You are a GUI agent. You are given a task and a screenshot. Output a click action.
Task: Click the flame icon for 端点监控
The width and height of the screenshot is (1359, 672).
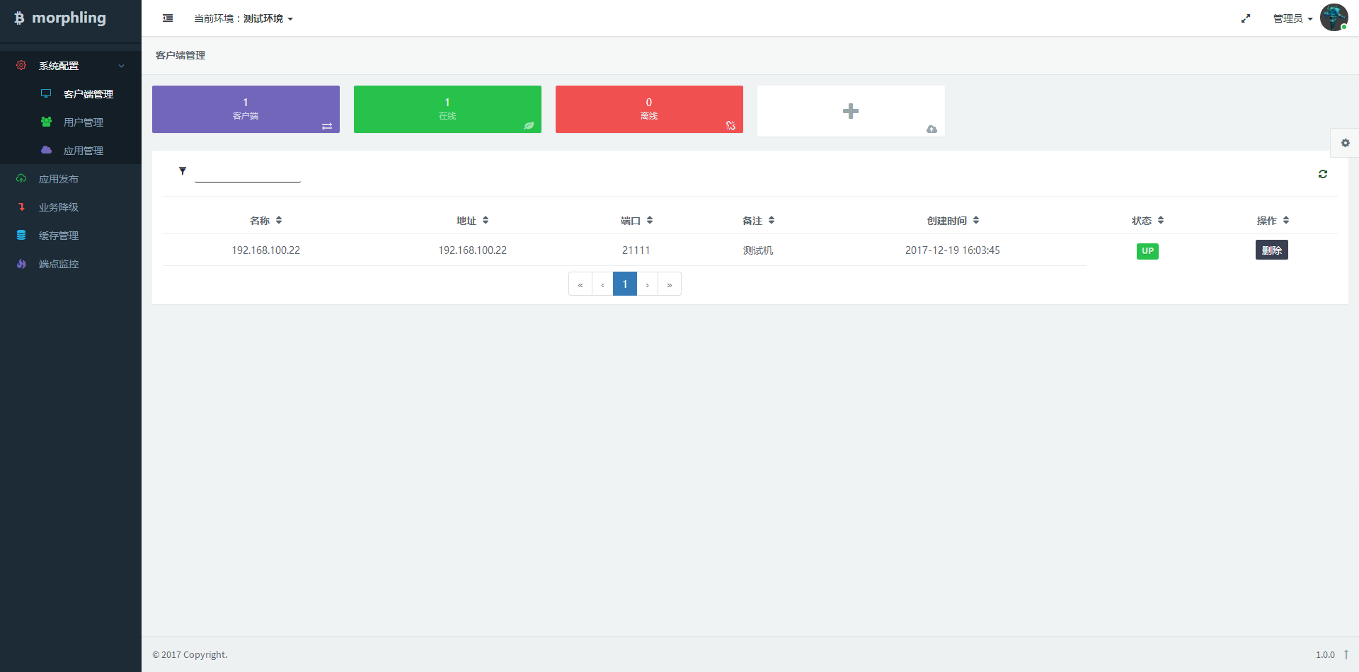21,263
